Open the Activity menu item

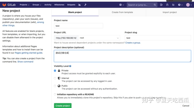(x=48, y=5)
